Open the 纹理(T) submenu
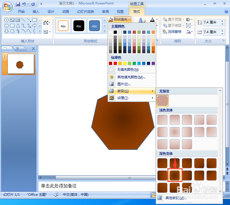 (132, 98)
